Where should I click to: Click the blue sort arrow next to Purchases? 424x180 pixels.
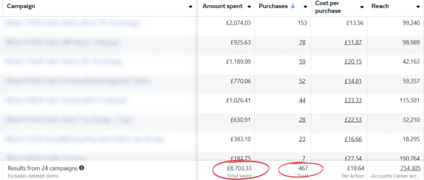coord(293,6)
